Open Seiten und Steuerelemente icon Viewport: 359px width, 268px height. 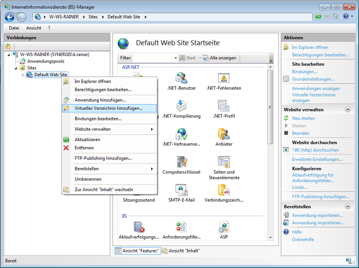click(224, 162)
